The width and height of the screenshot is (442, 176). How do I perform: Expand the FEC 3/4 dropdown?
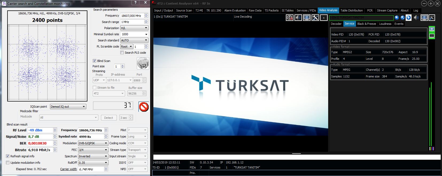[93, 150]
